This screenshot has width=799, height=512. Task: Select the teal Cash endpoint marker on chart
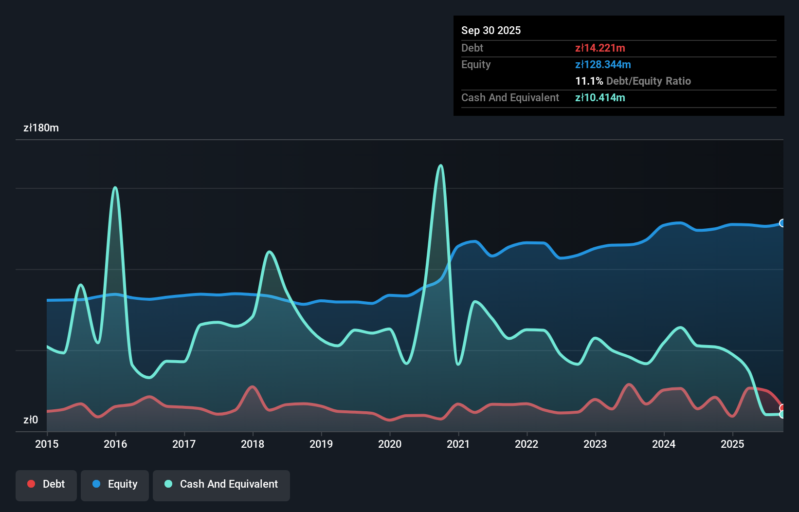pos(782,415)
